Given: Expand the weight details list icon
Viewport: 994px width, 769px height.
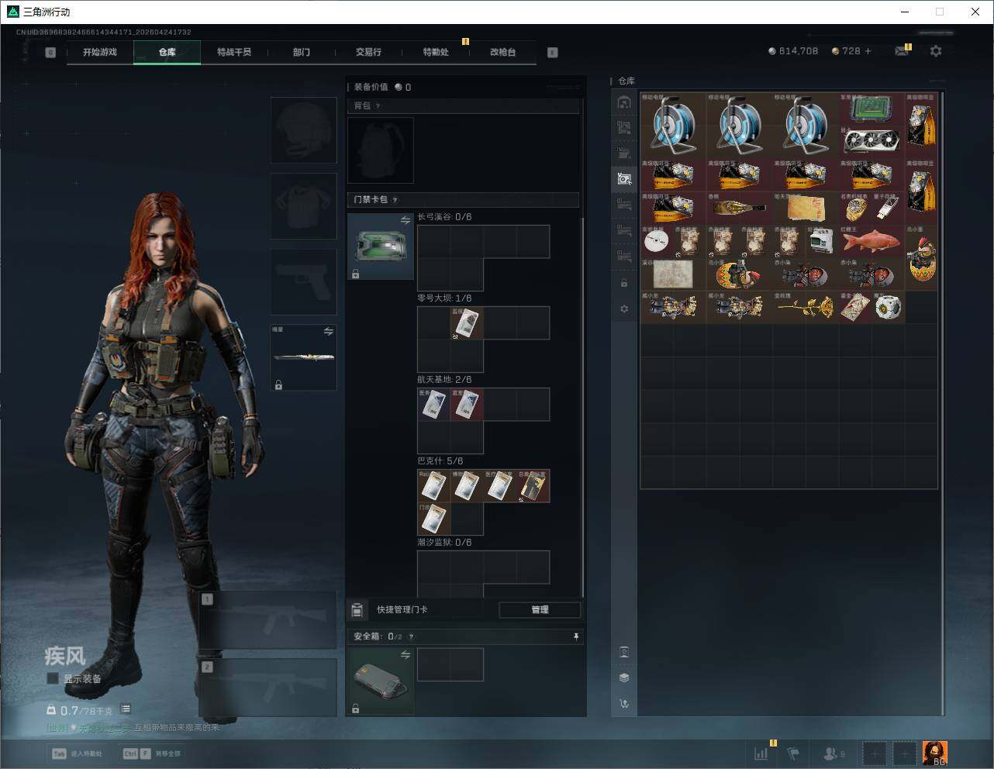Looking at the screenshot, I should [126, 709].
